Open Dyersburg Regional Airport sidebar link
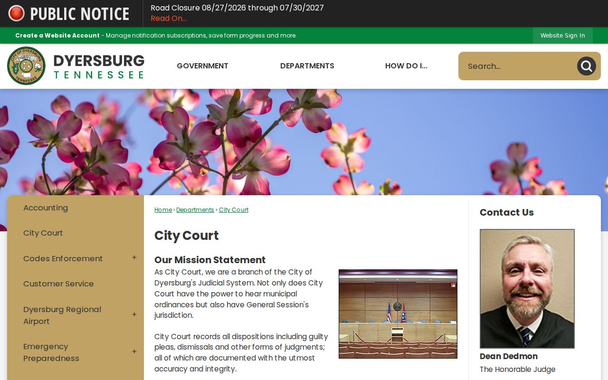Viewport: 608px width, 380px height. click(62, 315)
